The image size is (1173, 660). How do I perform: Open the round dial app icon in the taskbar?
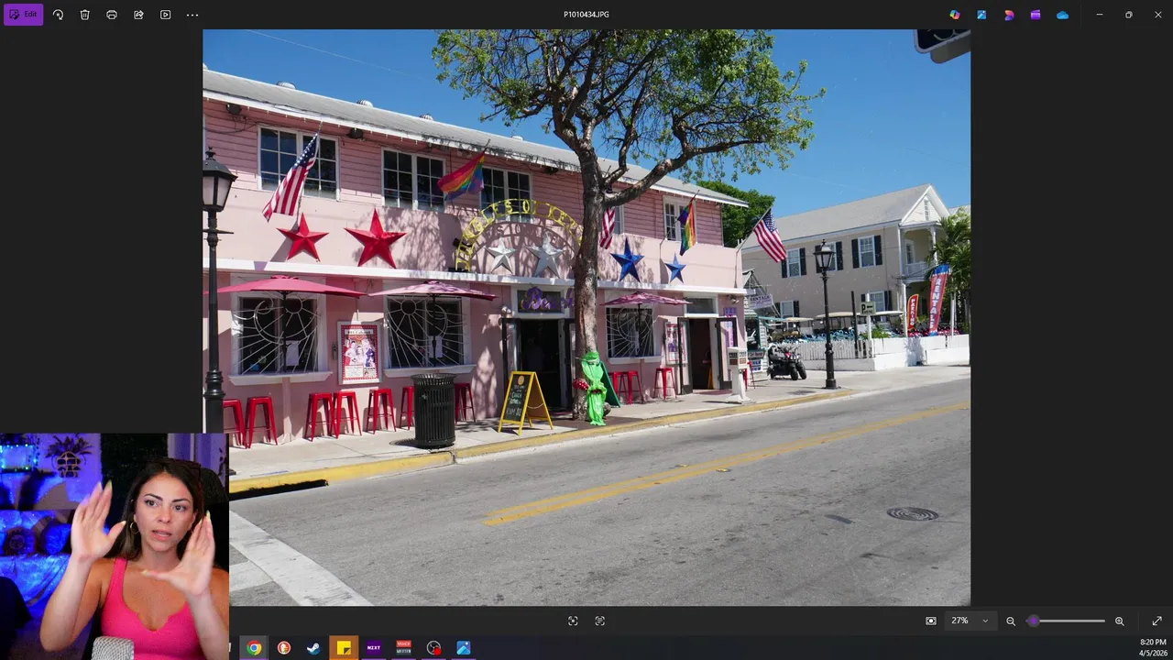pos(433,648)
